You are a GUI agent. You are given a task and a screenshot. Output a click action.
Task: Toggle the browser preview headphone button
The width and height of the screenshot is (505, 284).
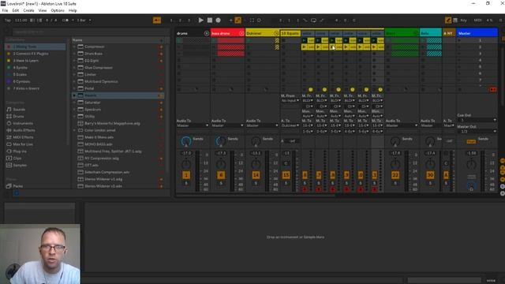click(x=17, y=193)
